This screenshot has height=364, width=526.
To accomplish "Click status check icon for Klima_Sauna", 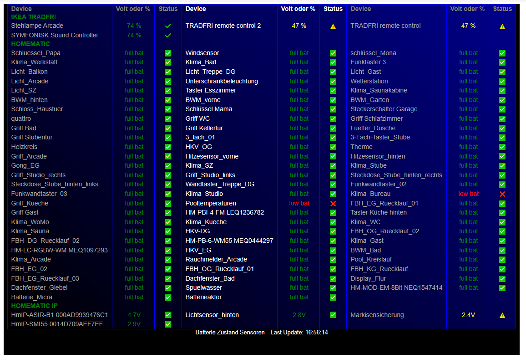I will coord(168,231).
